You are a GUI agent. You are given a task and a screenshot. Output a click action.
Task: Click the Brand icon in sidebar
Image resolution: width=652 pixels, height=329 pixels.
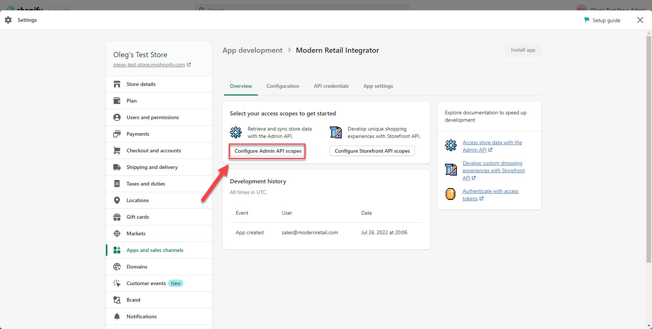coord(117,300)
